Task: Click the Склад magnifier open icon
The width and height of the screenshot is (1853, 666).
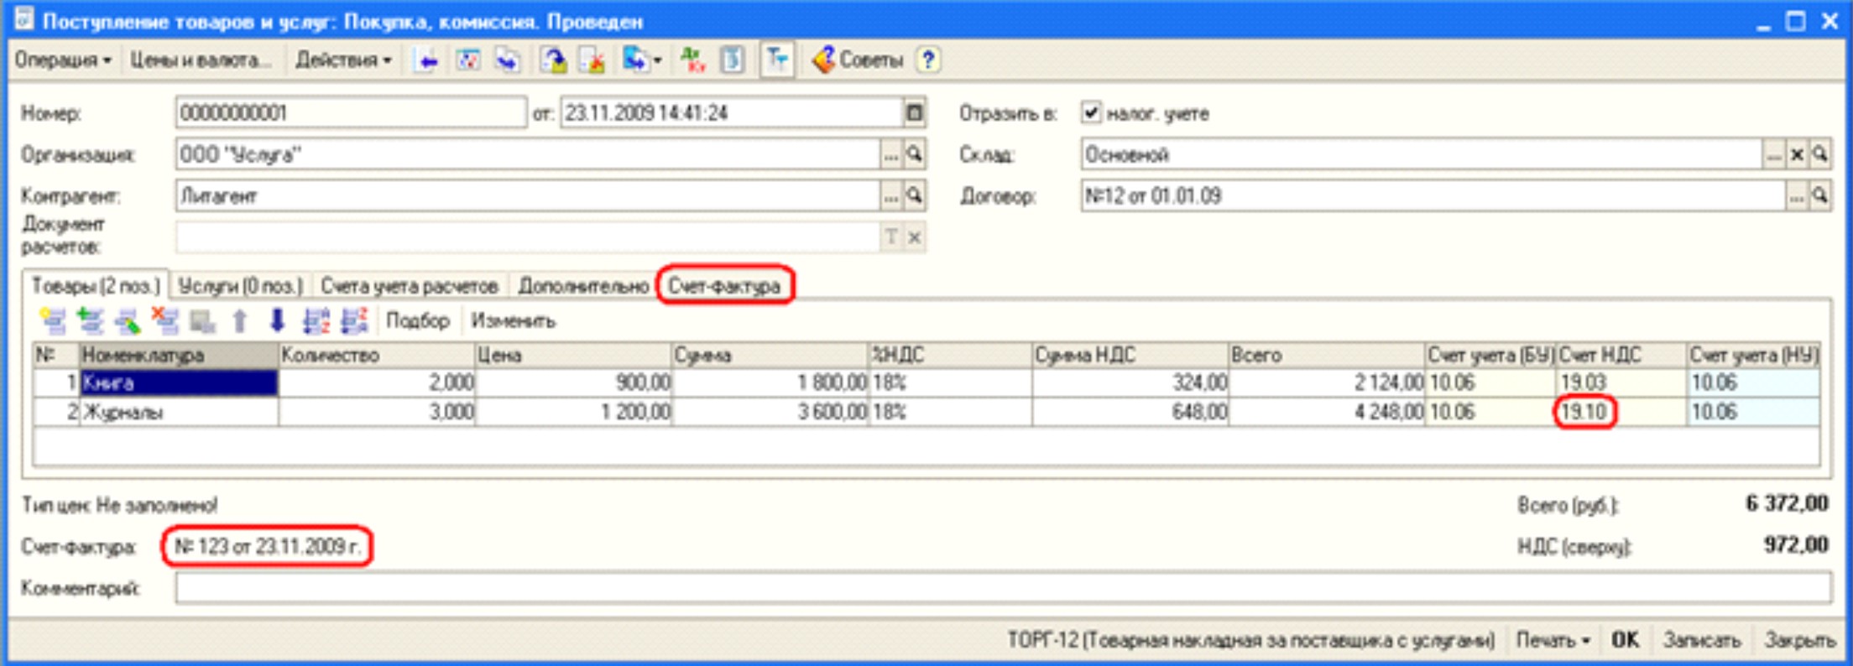Action: [x=1819, y=155]
